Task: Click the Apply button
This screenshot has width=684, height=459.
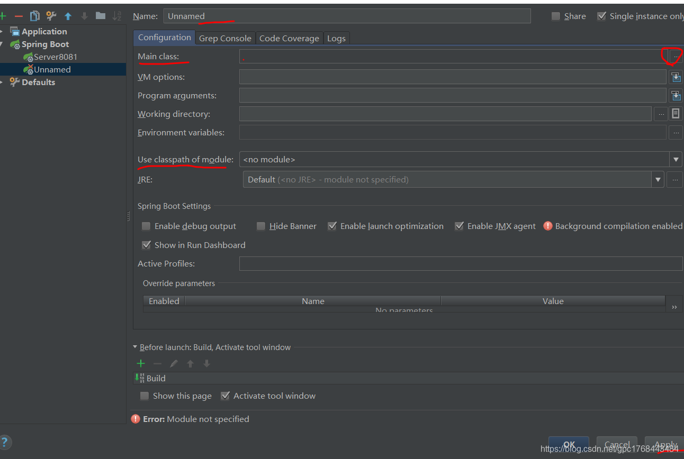Action: [665, 445]
